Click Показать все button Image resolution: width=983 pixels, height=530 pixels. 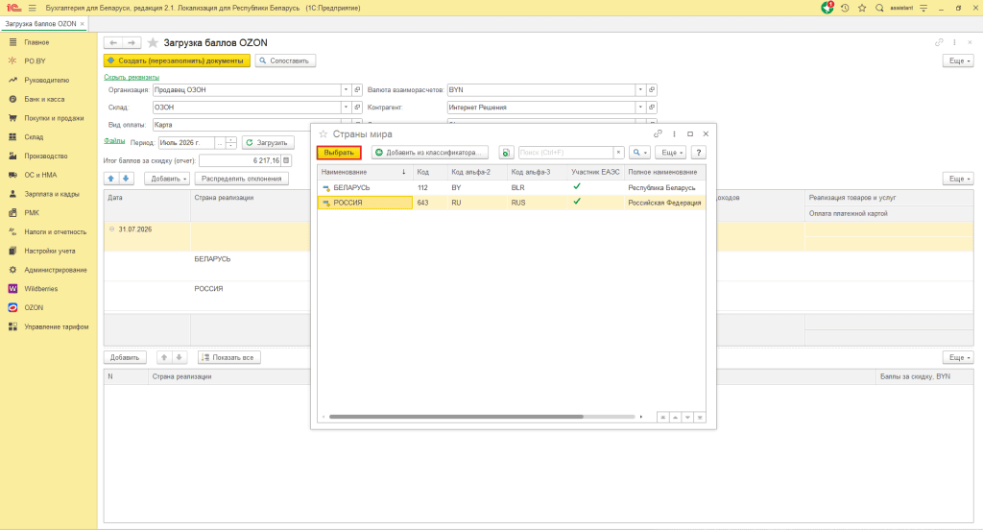click(x=228, y=357)
